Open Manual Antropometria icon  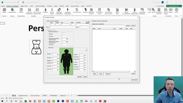135,11
